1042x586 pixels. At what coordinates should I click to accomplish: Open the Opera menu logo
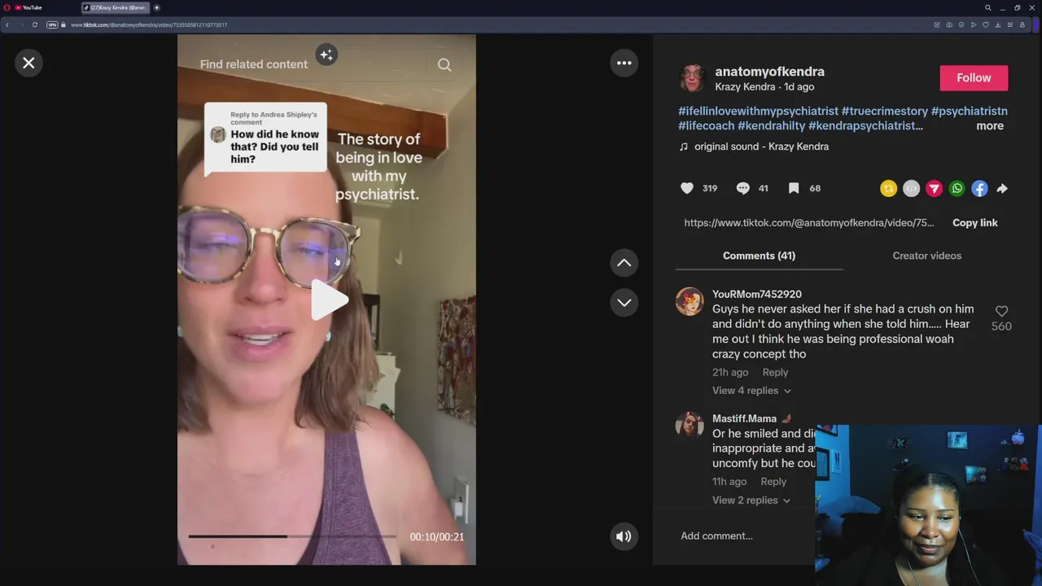coord(7,7)
